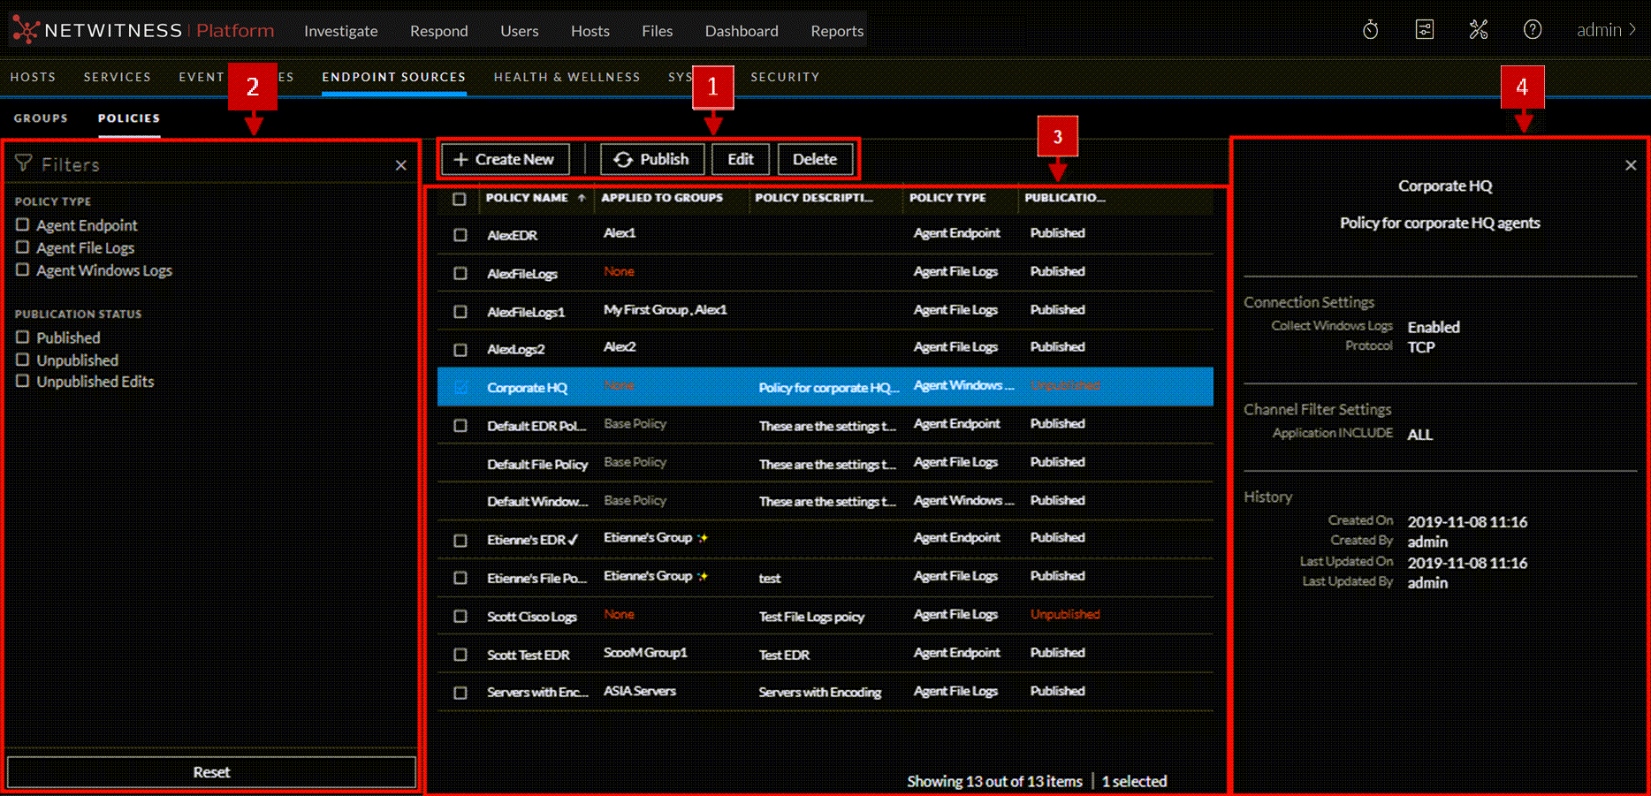Screen dimensions: 1651x796
Task: Open the admin tools wrench icon
Action: click(x=1478, y=30)
